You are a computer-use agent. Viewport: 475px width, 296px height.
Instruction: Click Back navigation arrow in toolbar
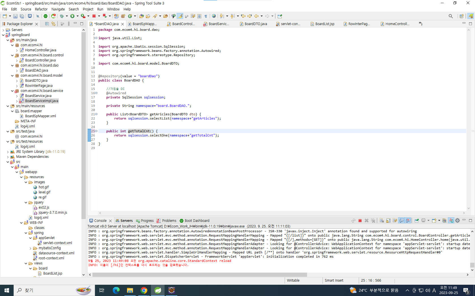[x=256, y=16]
